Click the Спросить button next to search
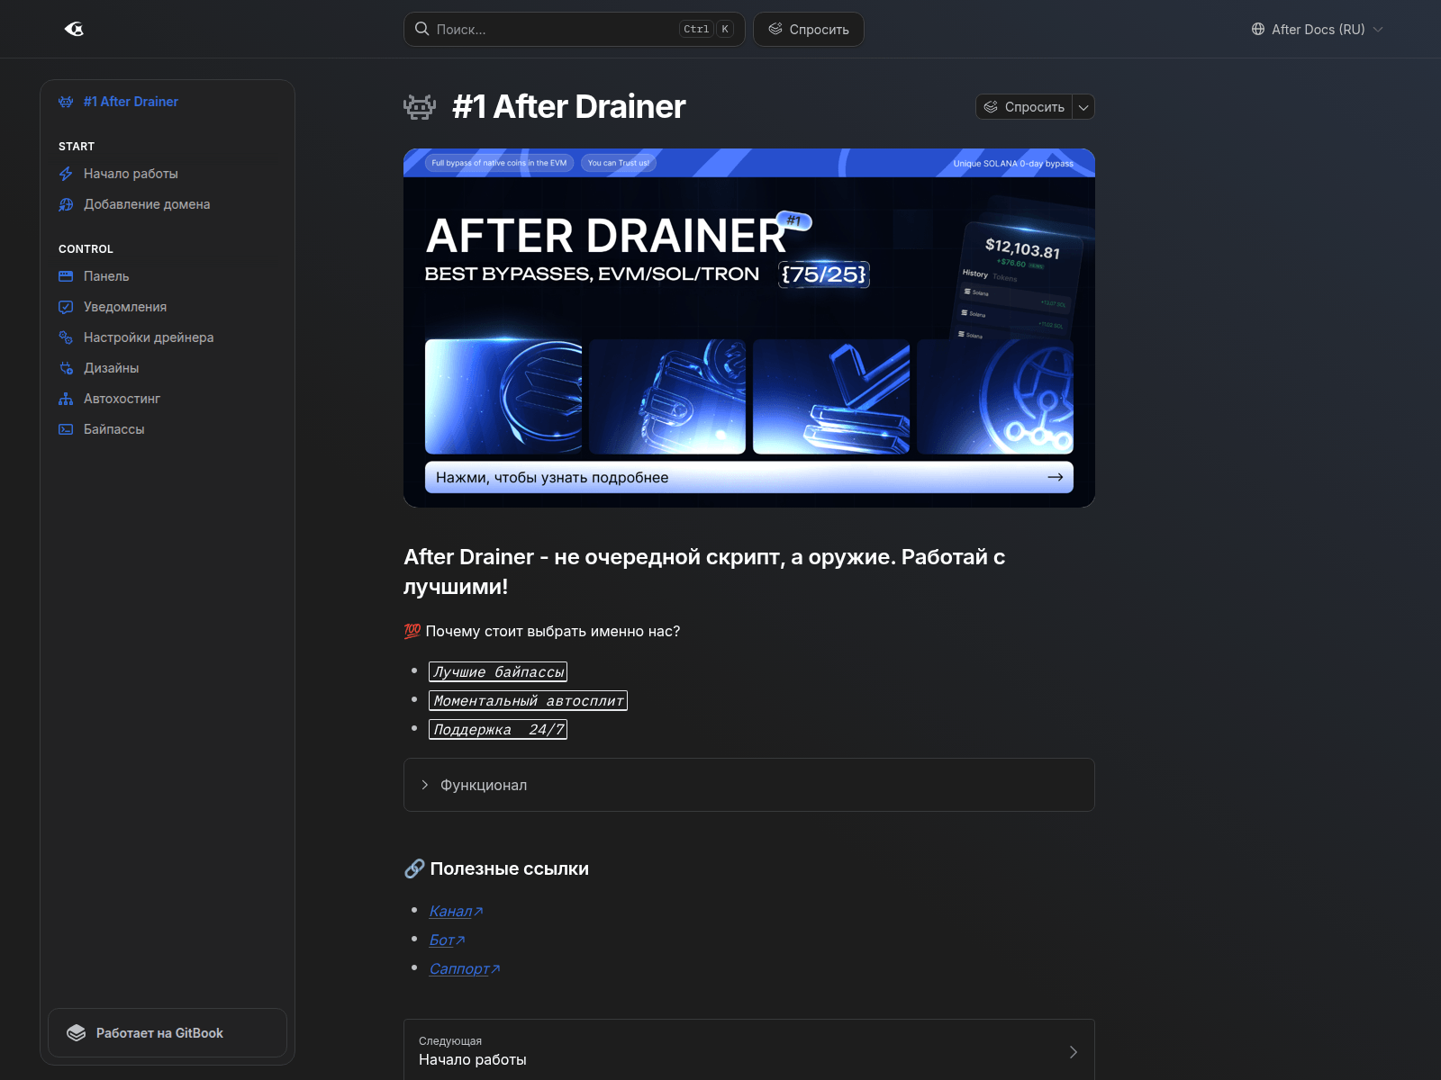 click(808, 29)
